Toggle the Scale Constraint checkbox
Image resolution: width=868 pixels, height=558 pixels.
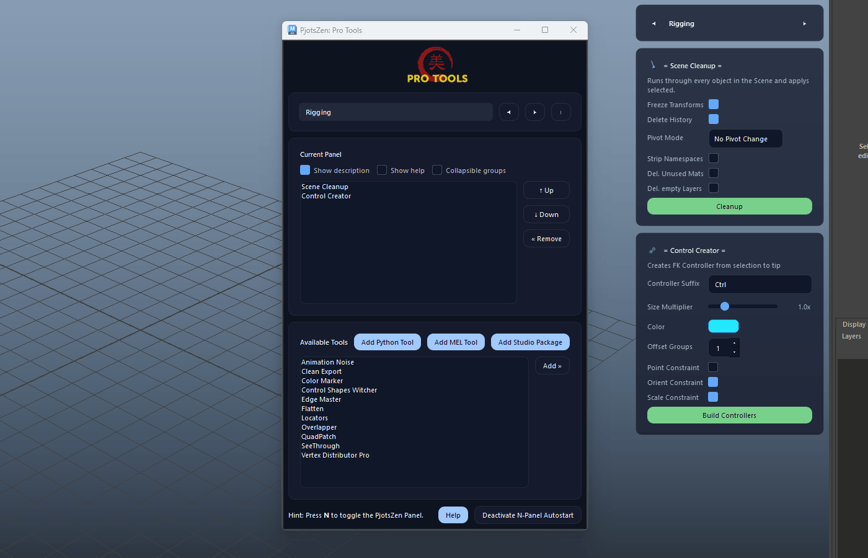(713, 397)
